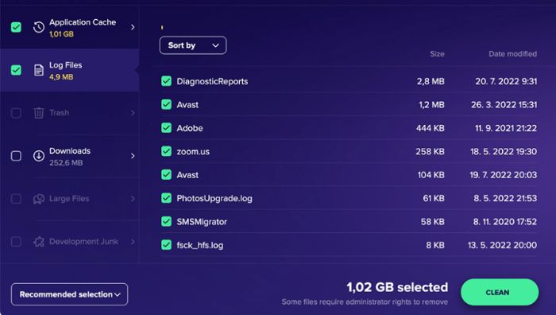Expand Application Cache with its chevron
Viewport: 556px width, 315px height.
[x=133, y=27]
